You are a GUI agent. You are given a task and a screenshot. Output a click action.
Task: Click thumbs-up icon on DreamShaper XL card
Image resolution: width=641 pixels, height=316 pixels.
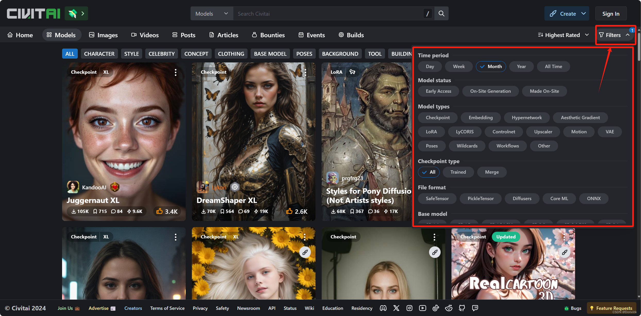click(x=289, y=211)
